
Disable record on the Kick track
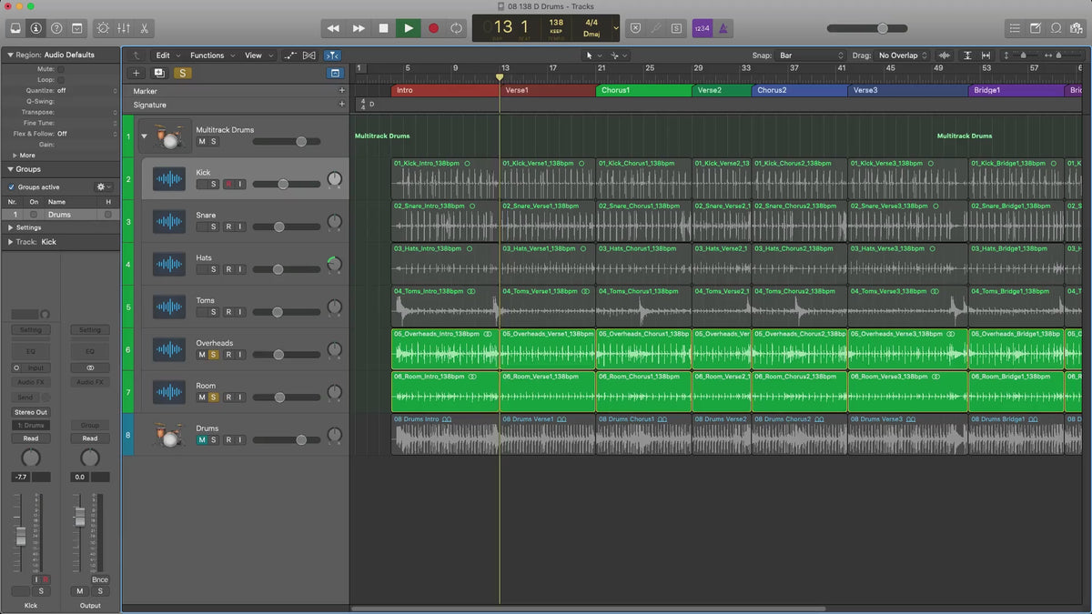pos(228,184)
